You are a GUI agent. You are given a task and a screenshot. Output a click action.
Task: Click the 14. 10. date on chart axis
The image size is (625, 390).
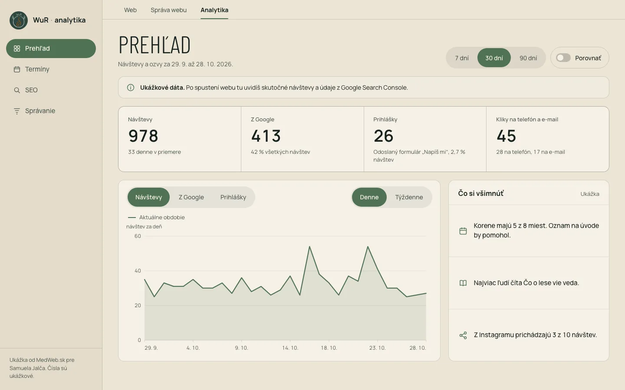pyautogui.click(x=290, y=348)
